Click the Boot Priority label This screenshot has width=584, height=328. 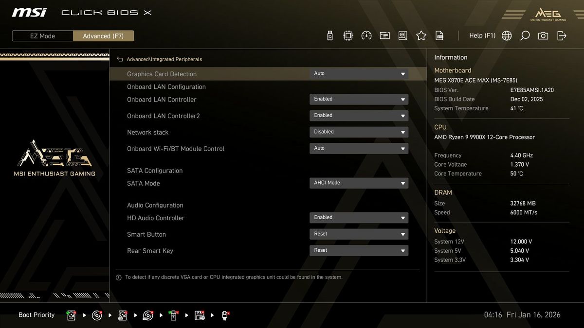pos(36,315)
